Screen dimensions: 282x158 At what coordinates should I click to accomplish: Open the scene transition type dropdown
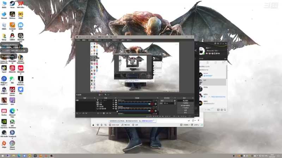tap(166, 101)
